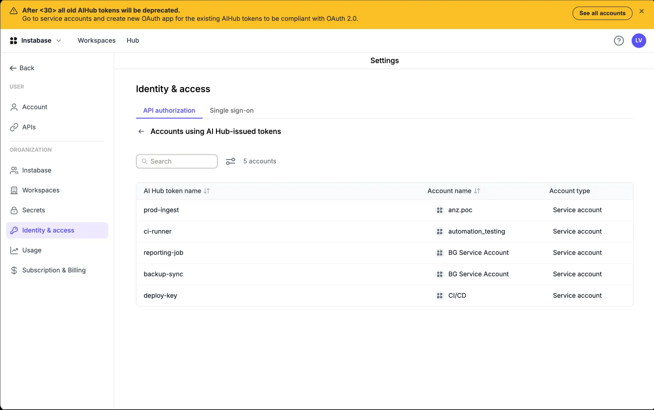Click the Back link in sidebar
This screenshot has height=410, width=654.
pyautogui.click(x=22, y=68)
